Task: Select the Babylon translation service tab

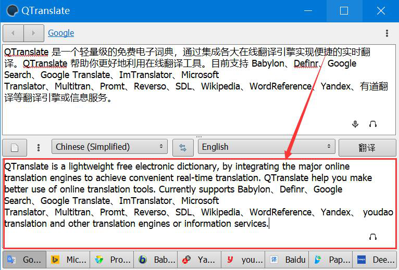Action: 156,260
